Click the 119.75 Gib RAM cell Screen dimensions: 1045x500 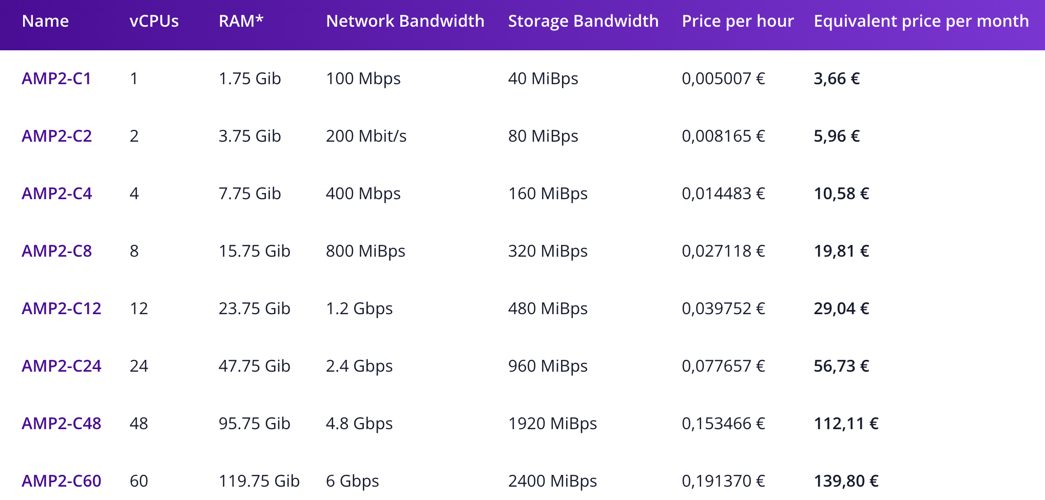pos(259,481)
